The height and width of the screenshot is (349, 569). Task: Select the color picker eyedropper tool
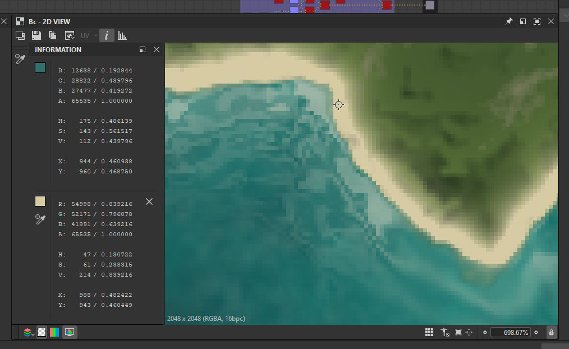coord(20,58)
